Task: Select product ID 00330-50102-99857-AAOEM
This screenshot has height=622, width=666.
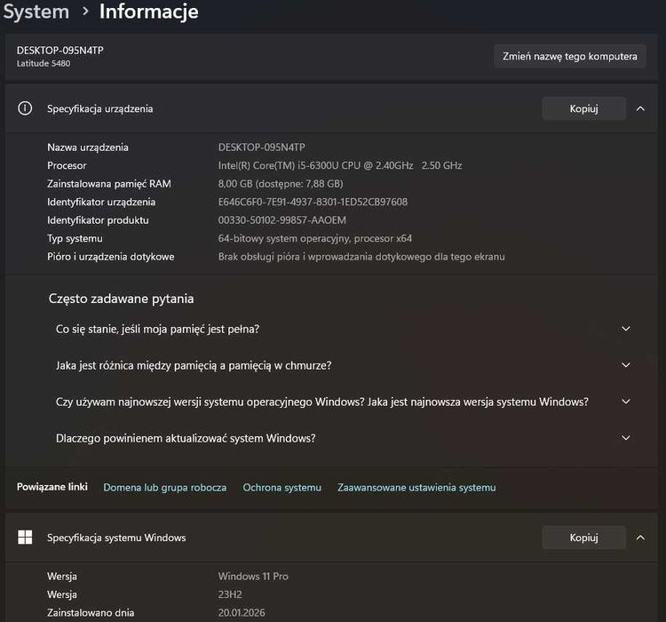Action: [282, 220]
